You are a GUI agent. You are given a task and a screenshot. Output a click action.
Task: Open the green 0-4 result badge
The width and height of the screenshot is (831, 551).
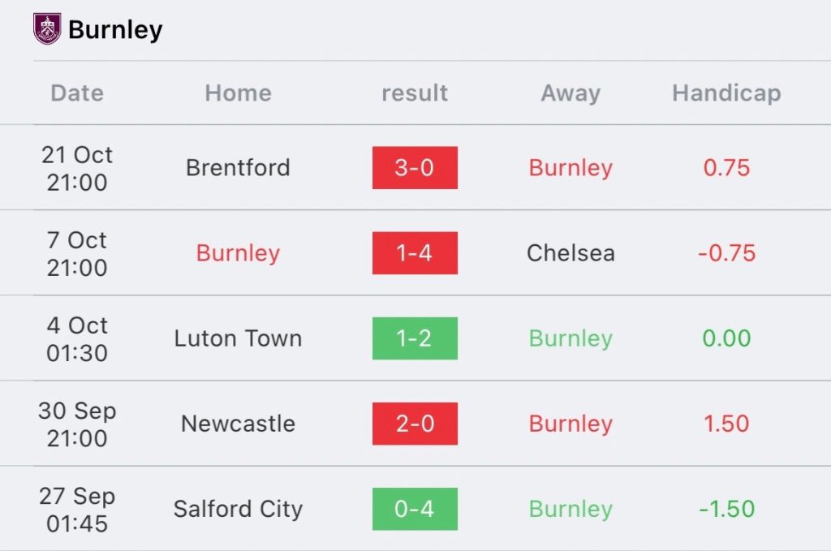click(415, 509)
